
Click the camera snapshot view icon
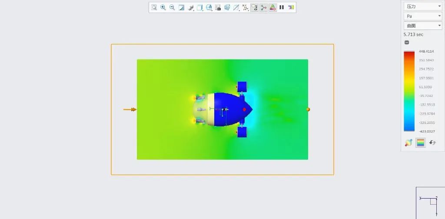[x=218, y=7]
